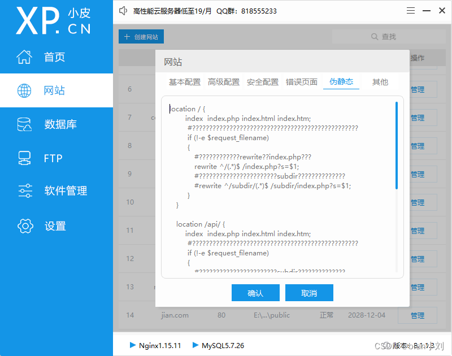Click the FTP server icon
This screenshot has height=356, width=452.
click(x=24, y=158)
